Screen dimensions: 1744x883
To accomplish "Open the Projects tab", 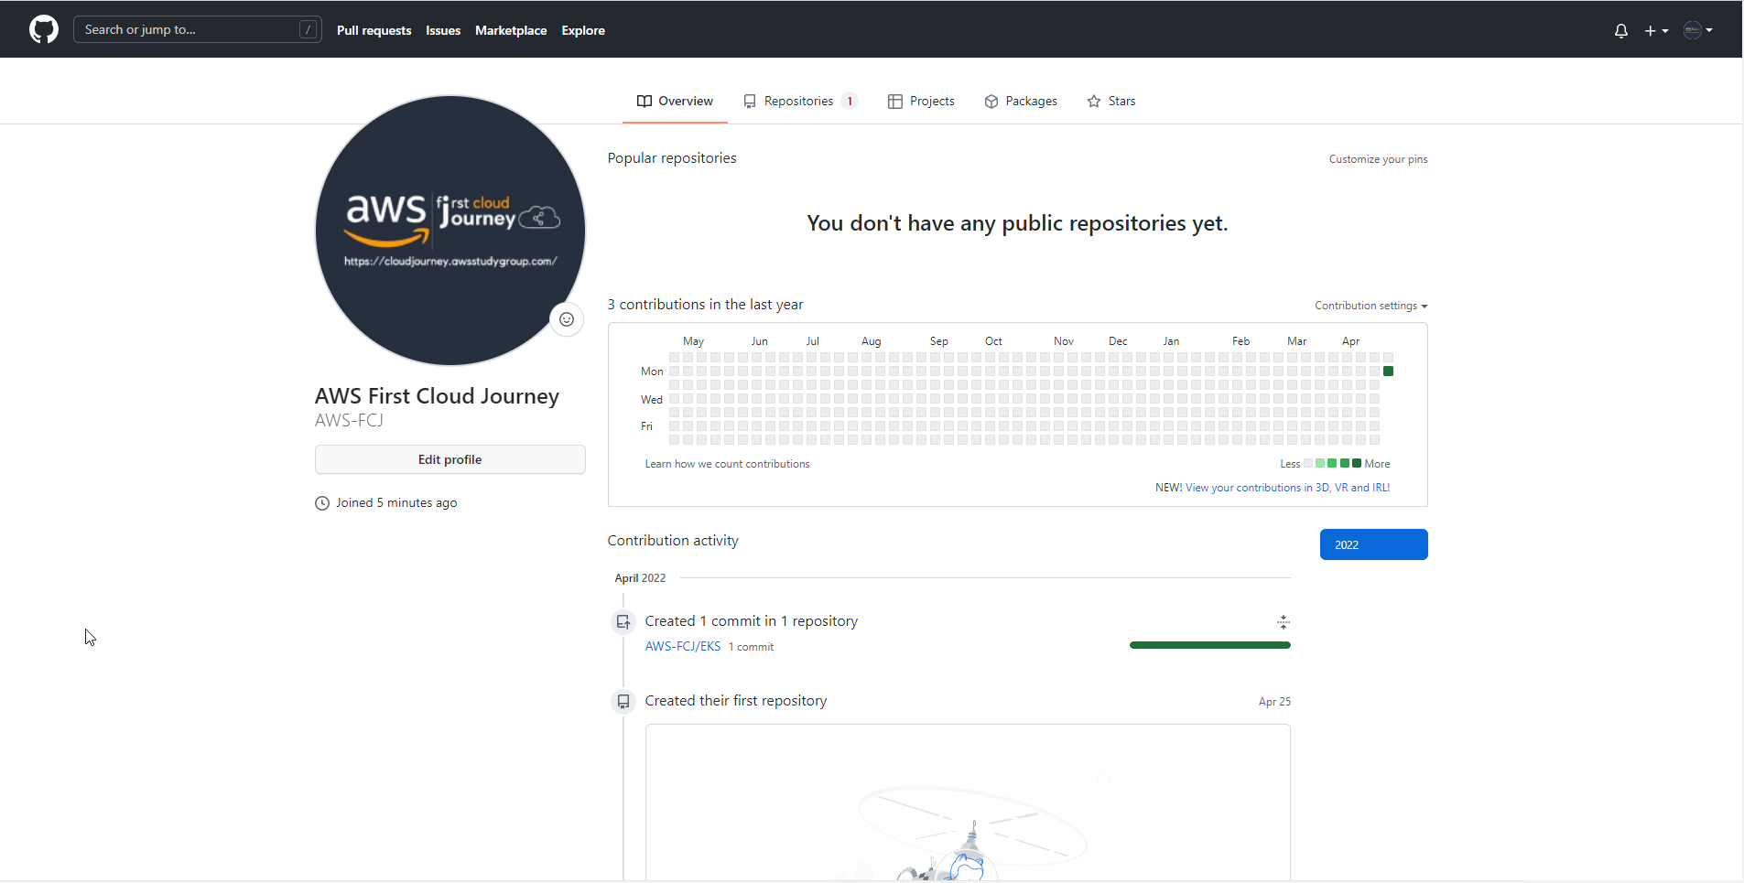I will tap(921, 101).
